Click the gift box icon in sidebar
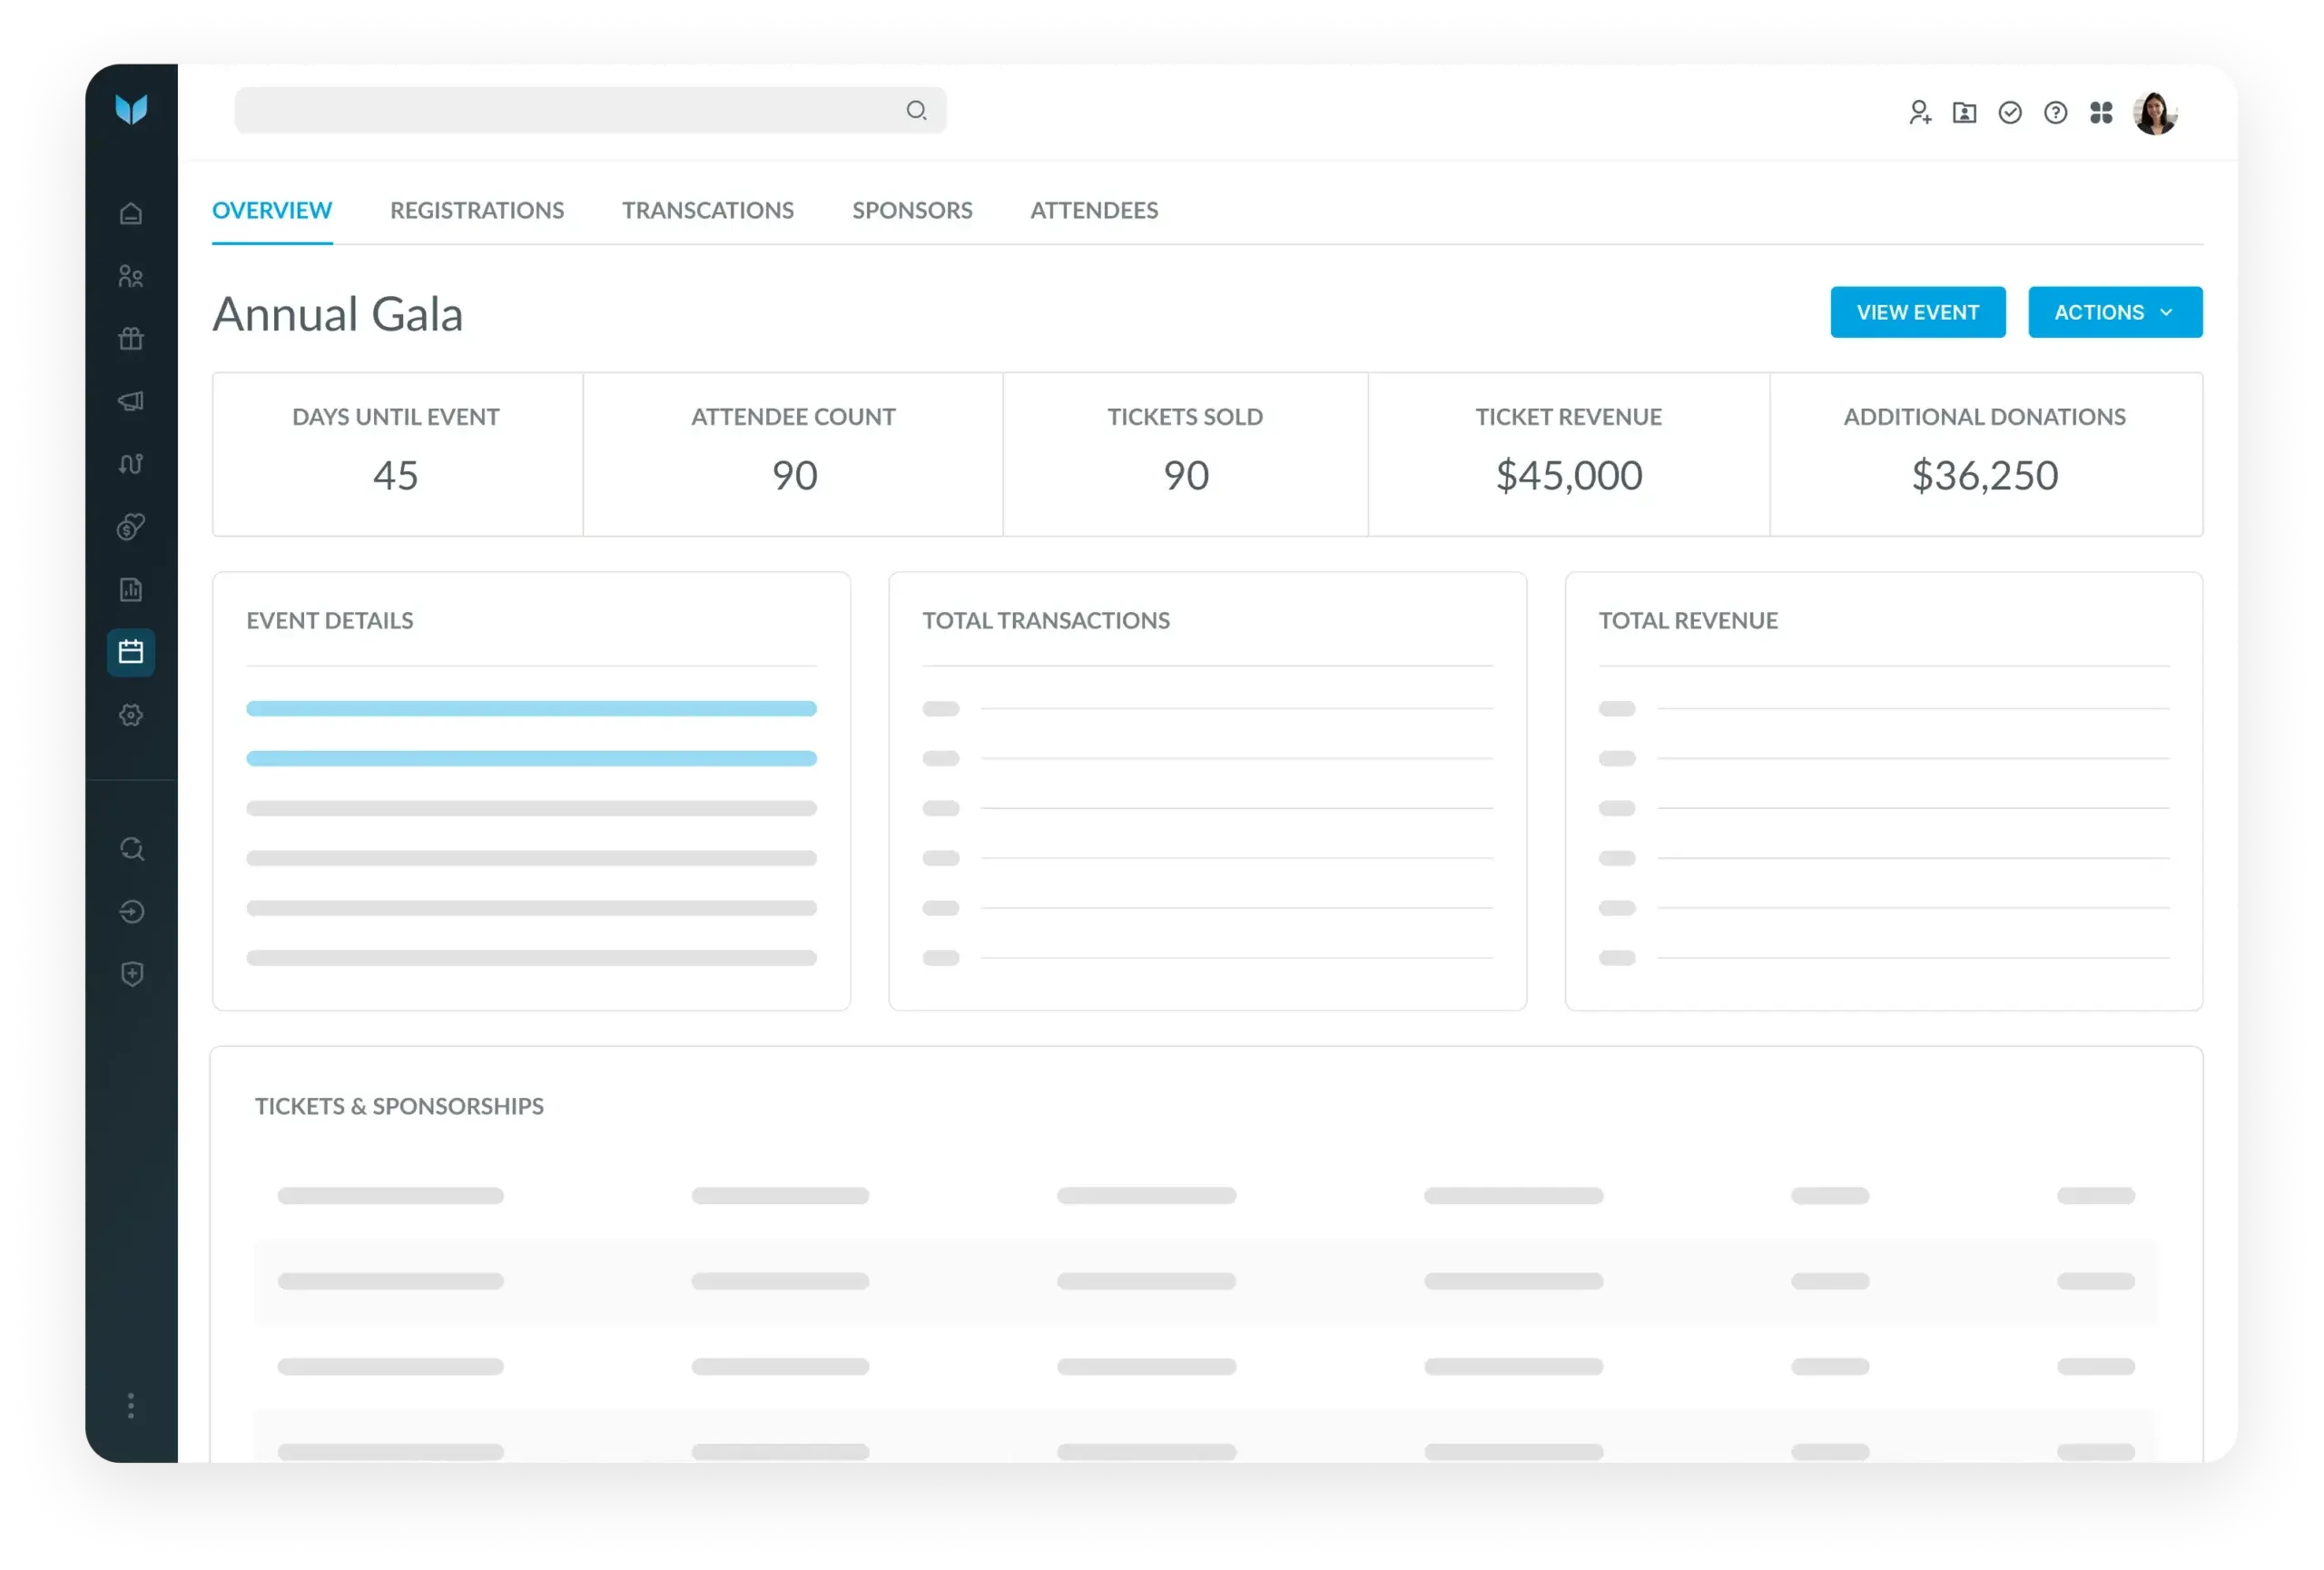This screenshot has width=2324, height=1570. coord(131,339)
